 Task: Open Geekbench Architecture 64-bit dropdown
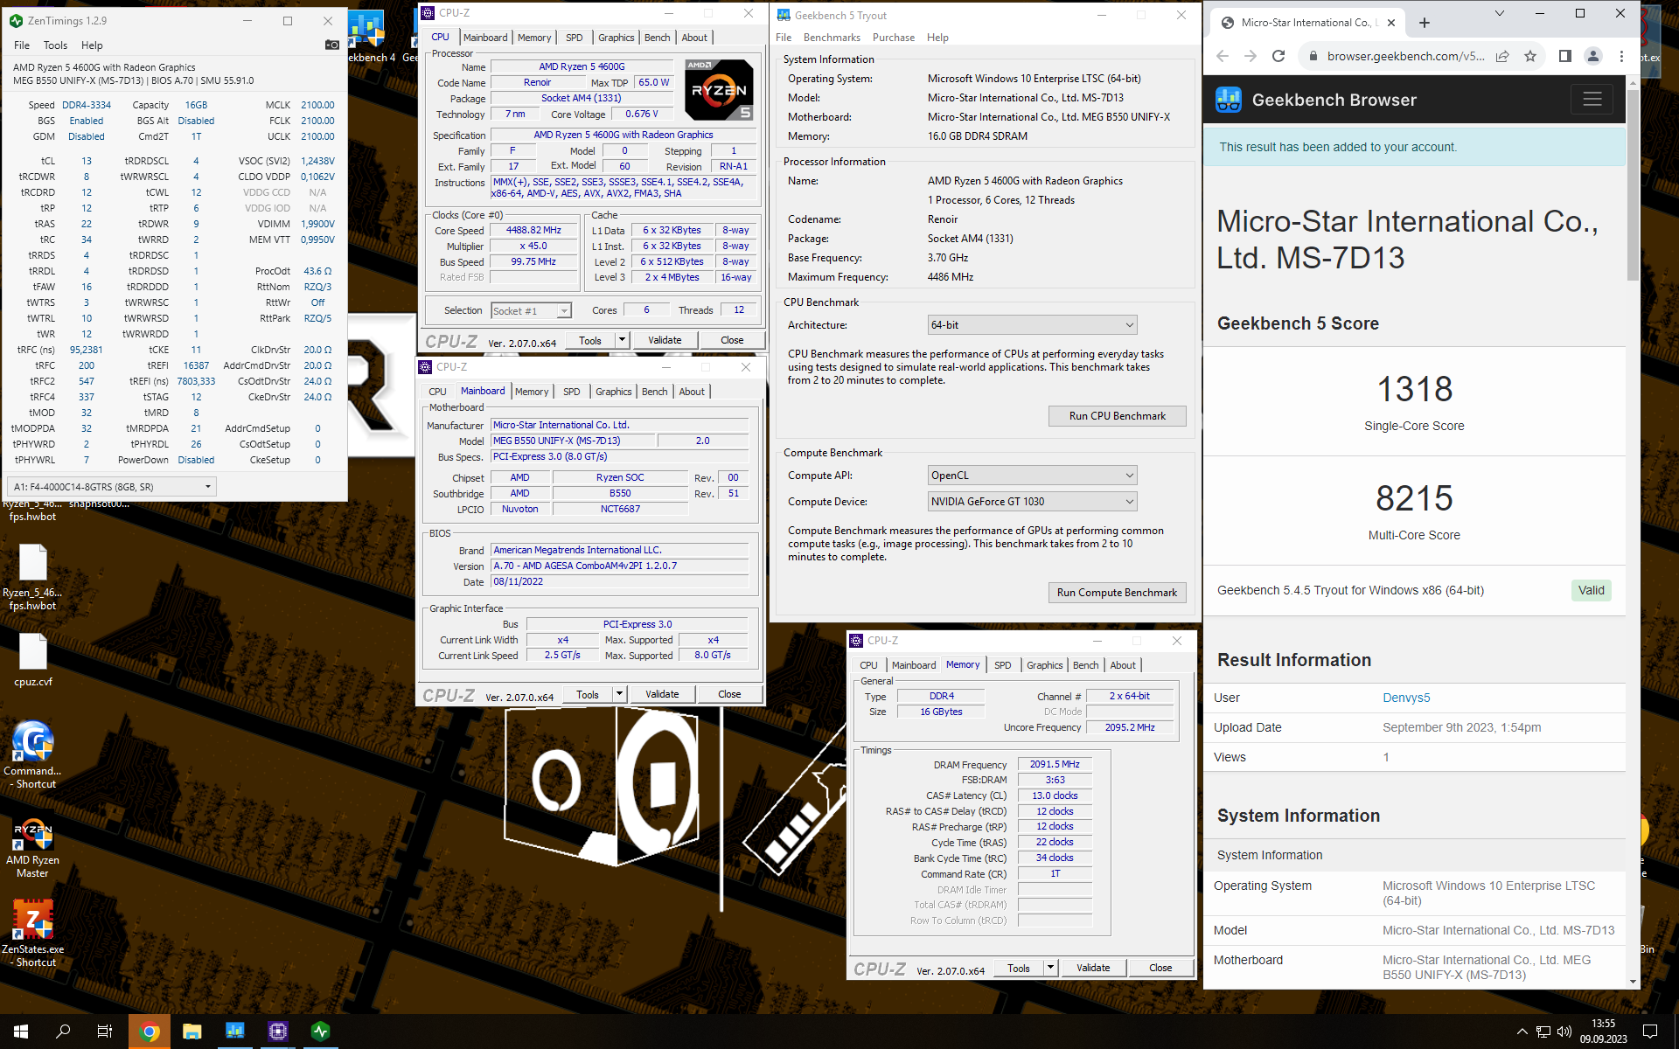[x=1032, y=324]
